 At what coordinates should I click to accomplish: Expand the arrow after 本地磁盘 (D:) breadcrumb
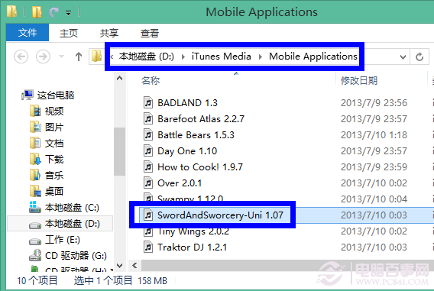click(x=183, y=57)
